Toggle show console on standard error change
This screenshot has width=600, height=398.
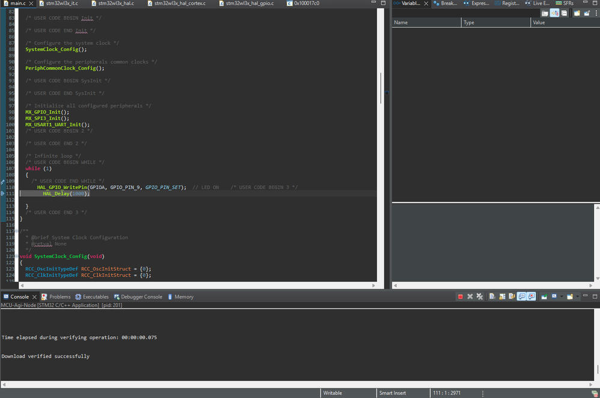pos(532,297)
